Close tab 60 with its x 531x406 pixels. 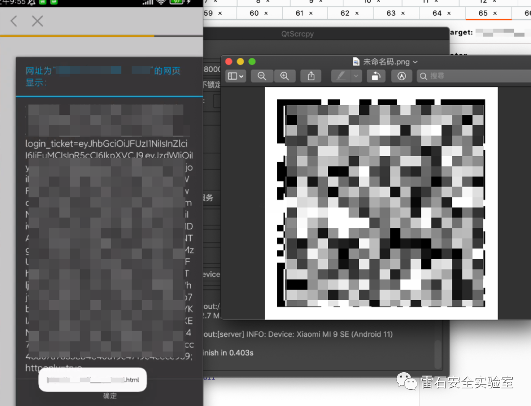pyautogui.click(x=266, y=14)
